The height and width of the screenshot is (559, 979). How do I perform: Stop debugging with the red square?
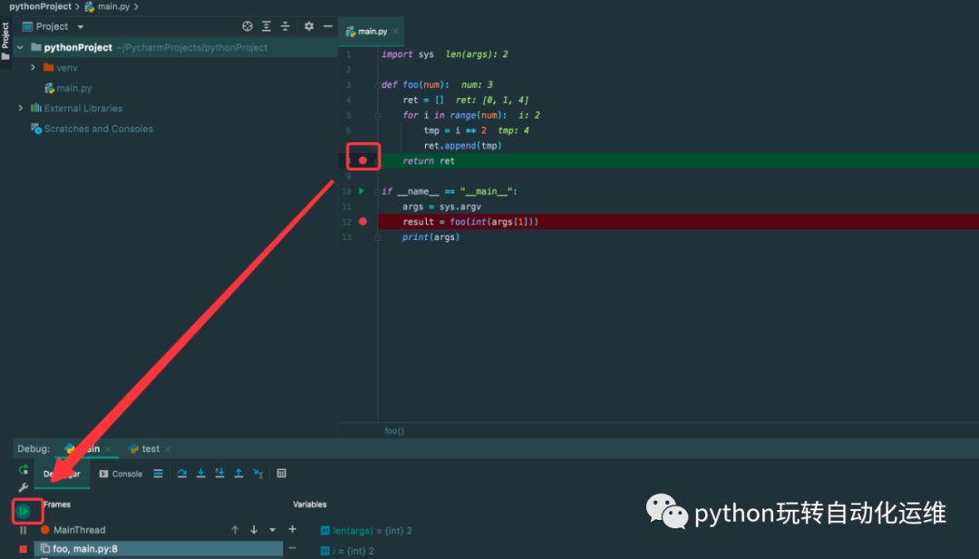click(23, 549)
